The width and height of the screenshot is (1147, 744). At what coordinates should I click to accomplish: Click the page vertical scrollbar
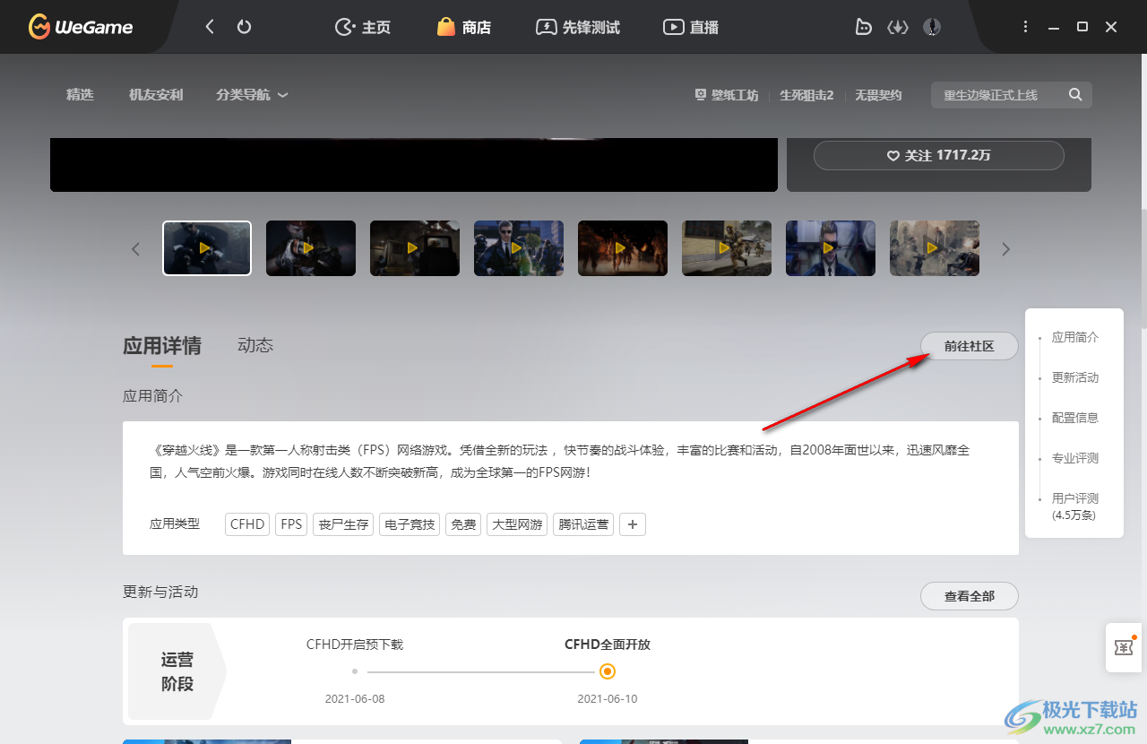[x=1143, y=269]
